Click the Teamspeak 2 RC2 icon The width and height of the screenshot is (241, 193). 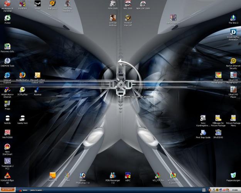pyautogui.click(x=7, y=161)
